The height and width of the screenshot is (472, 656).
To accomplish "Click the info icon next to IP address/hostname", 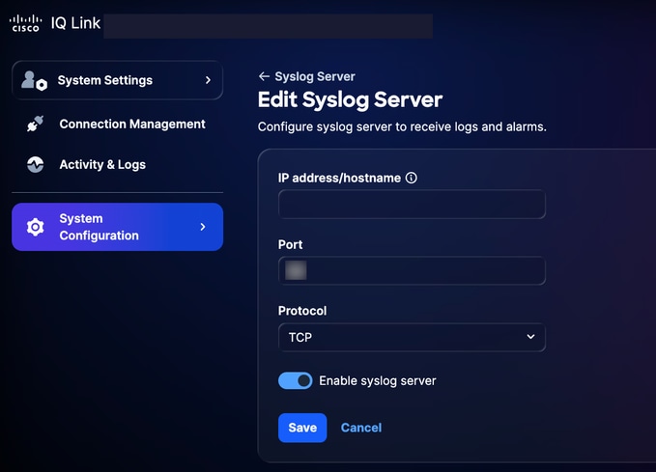I will pos(412,179).
